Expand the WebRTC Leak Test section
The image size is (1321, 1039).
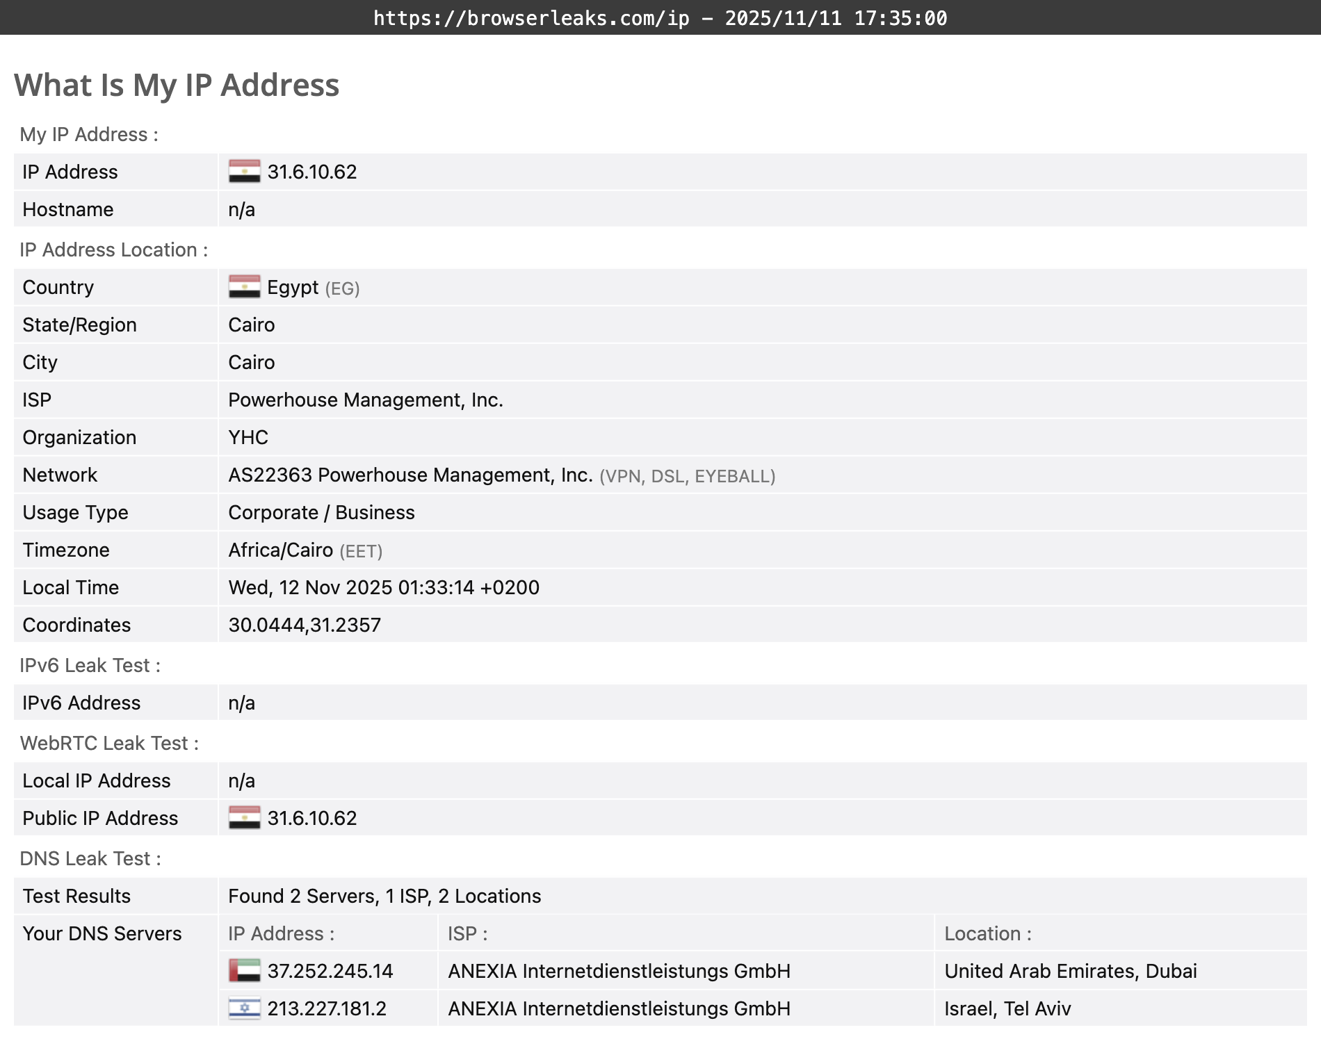108,743
